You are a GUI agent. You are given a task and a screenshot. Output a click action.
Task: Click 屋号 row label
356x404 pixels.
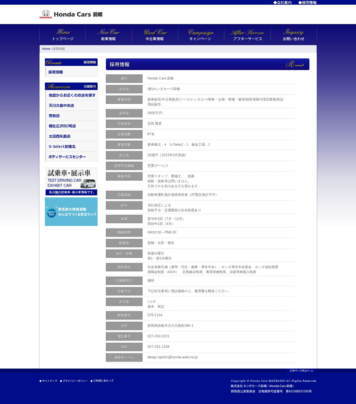coord(124,79)
